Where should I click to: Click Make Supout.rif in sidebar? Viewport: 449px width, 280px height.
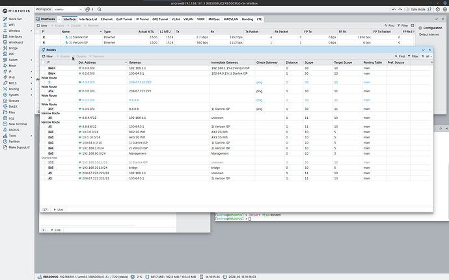click(19, 147)
